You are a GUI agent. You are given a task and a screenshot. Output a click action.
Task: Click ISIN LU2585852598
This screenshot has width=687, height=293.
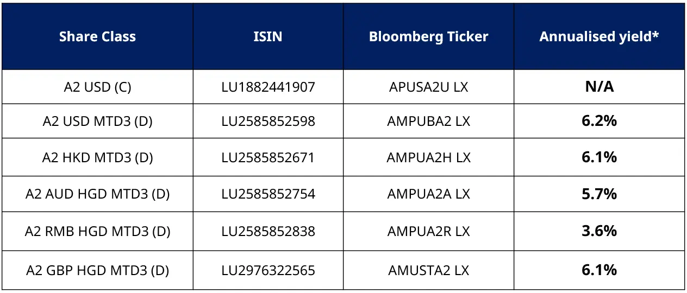coord(268,121)
